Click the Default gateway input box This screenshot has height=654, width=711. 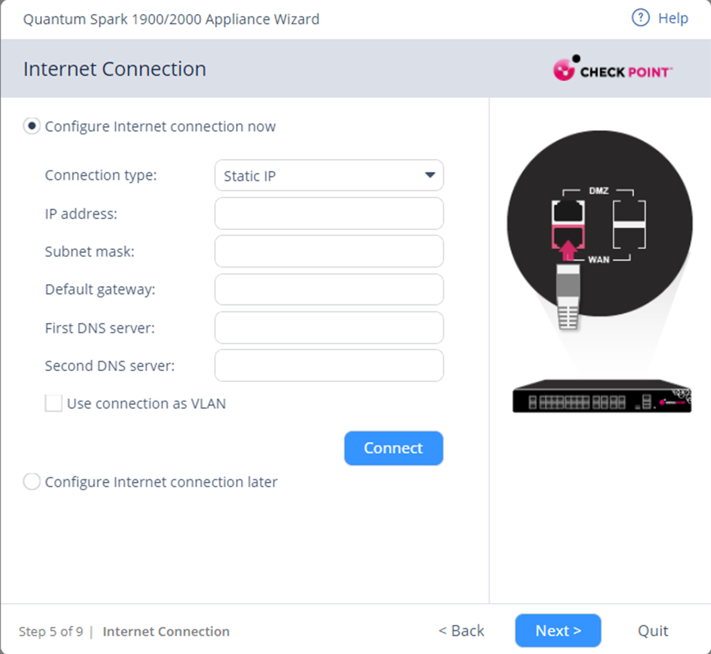(329, 290)
